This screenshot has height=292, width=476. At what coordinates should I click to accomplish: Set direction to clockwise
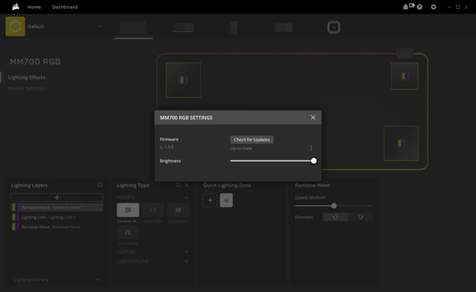click(x=360, y=217)
